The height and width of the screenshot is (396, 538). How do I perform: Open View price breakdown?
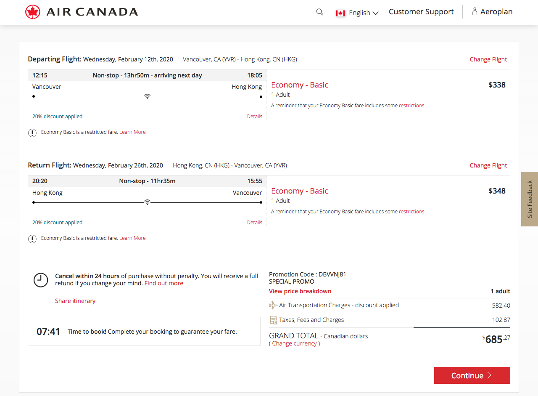pyautogui.click(x=300, y=291)
